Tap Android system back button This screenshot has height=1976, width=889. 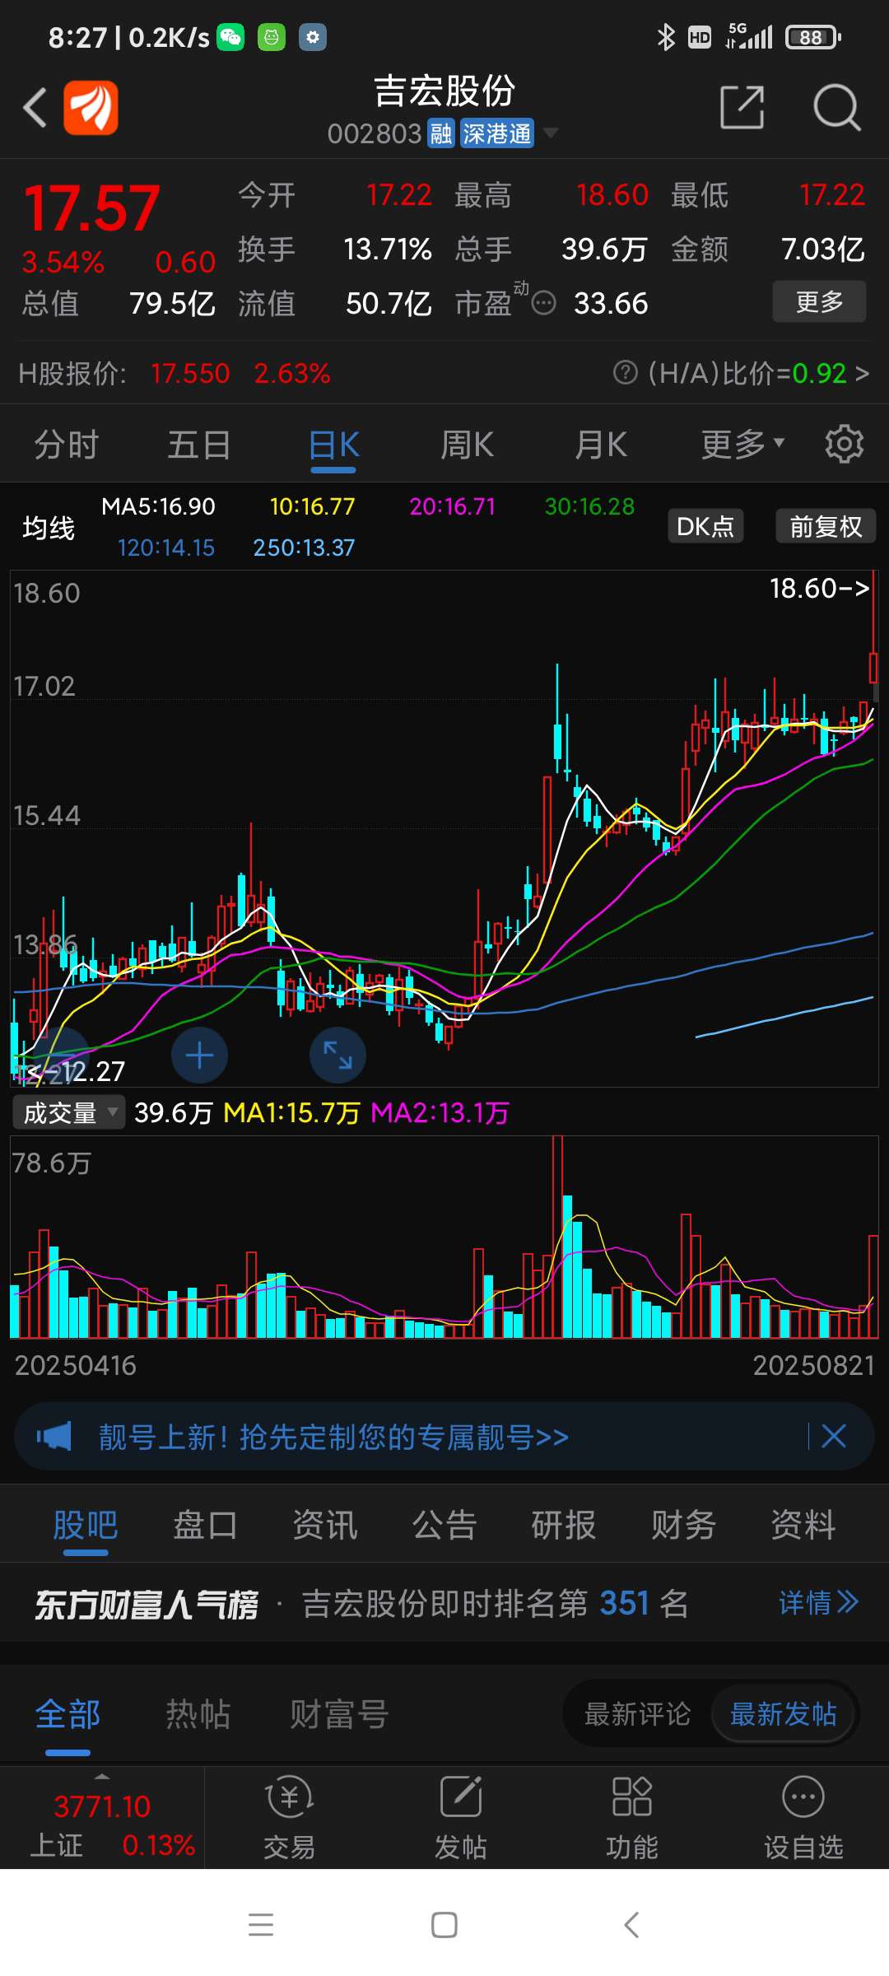631,1925
